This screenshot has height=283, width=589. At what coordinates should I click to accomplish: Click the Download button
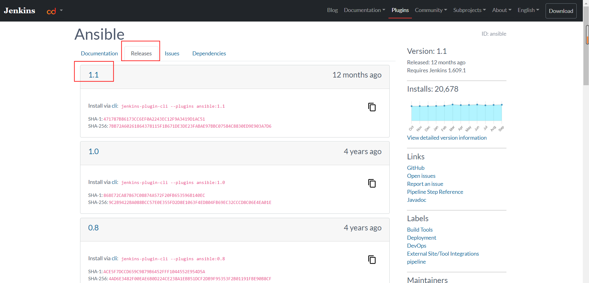point(561,11)
